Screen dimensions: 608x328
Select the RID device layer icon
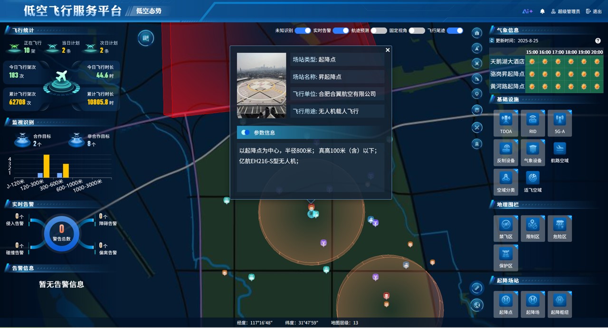point(532,119)
